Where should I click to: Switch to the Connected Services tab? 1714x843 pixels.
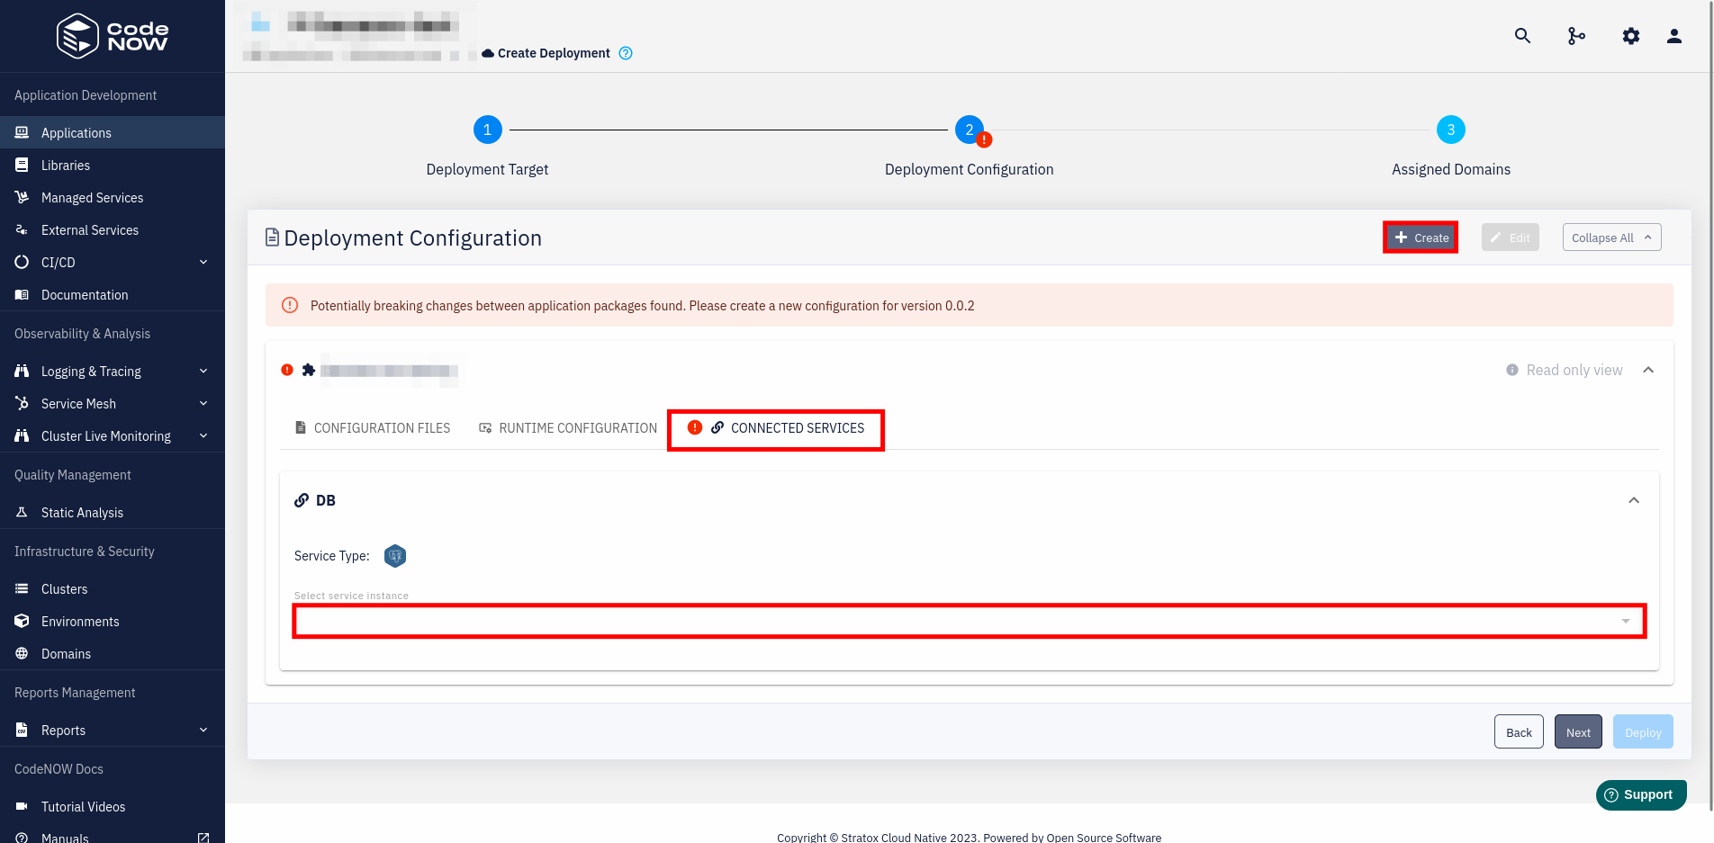tap(776, 428)
